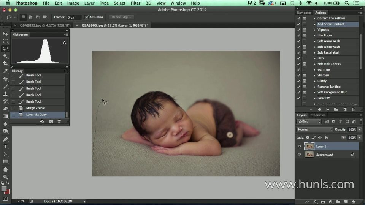Select the Crop tool
Image resolution: width=365 pixels, height=205 pixels.
click(5, 63)
